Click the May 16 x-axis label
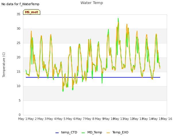This screenshot has height=138, width=184. (x=167, y=119)
